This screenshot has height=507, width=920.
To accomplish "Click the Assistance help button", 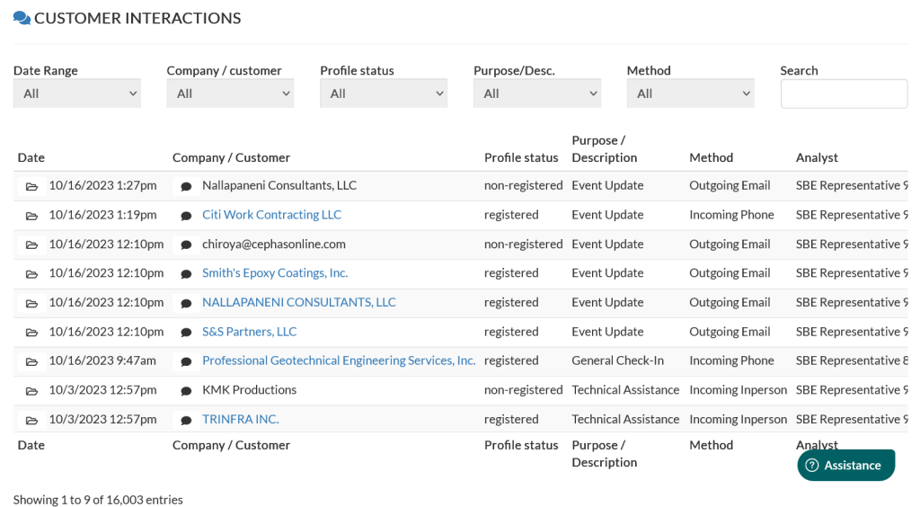I will pos(845,465).
